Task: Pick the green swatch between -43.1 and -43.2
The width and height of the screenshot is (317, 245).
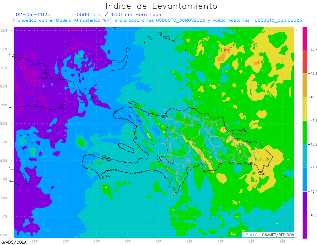Action: (x=305, y=132)
